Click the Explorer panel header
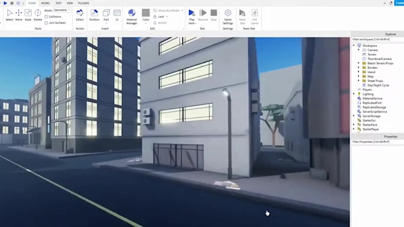Image resolution: width=404 pixels, height=227 pixels. (x=378, y=34)
